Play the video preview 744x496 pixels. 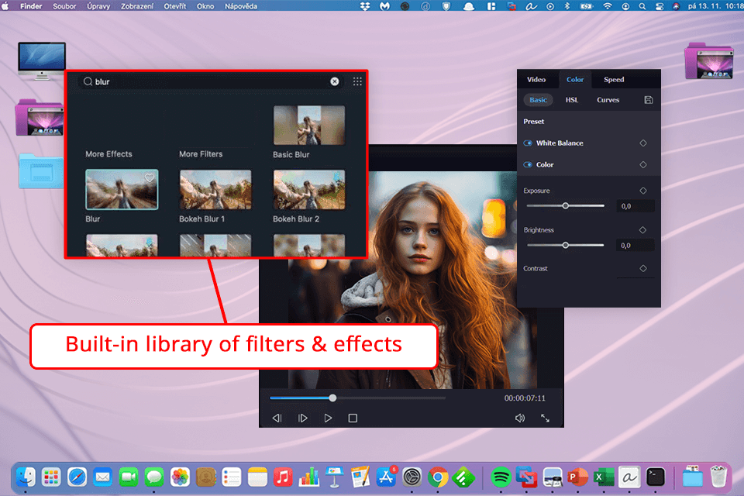328,418
